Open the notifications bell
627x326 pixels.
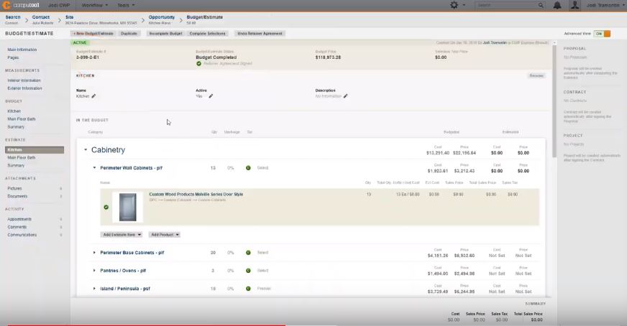click(557, 5)
